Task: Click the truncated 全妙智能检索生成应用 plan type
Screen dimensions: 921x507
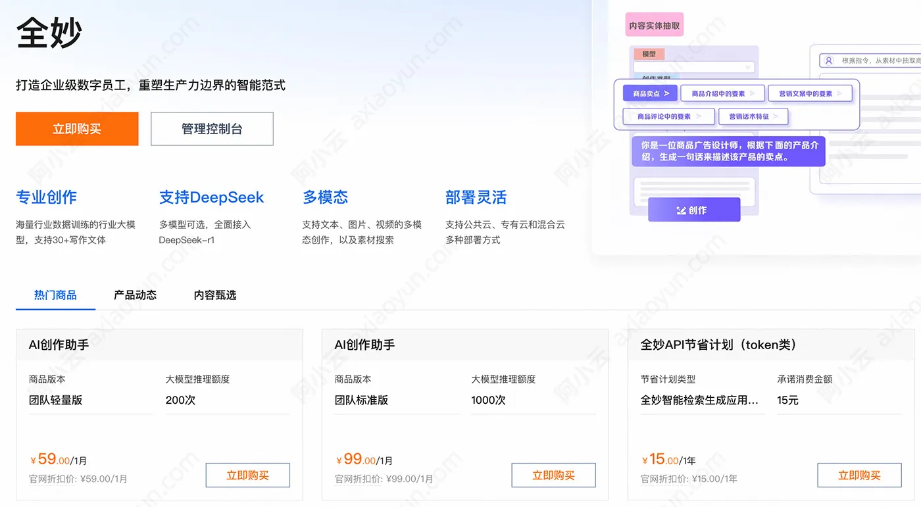Action: 699,400
